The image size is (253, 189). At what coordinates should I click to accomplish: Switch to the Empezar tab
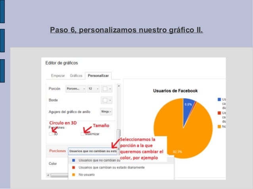[x=58, y=76]
